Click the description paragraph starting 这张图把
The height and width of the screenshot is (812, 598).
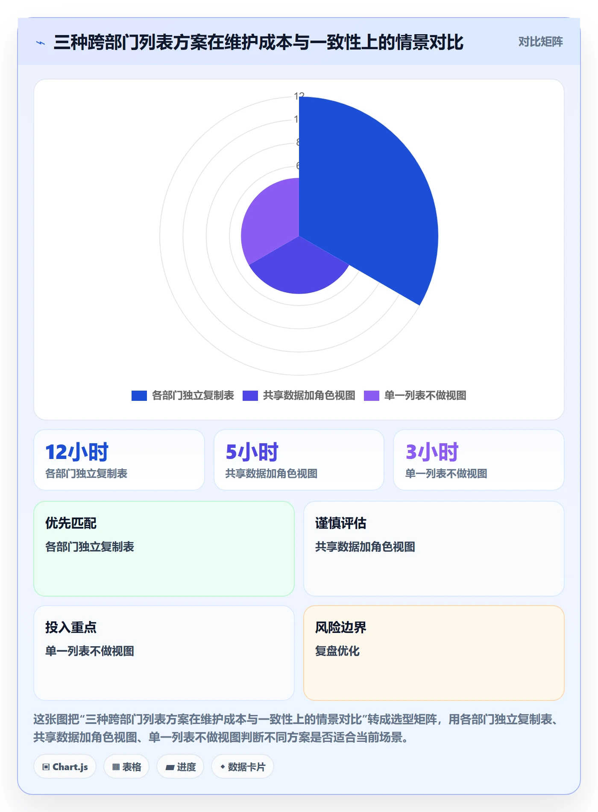pyautogui.click(x=296, y=728)
